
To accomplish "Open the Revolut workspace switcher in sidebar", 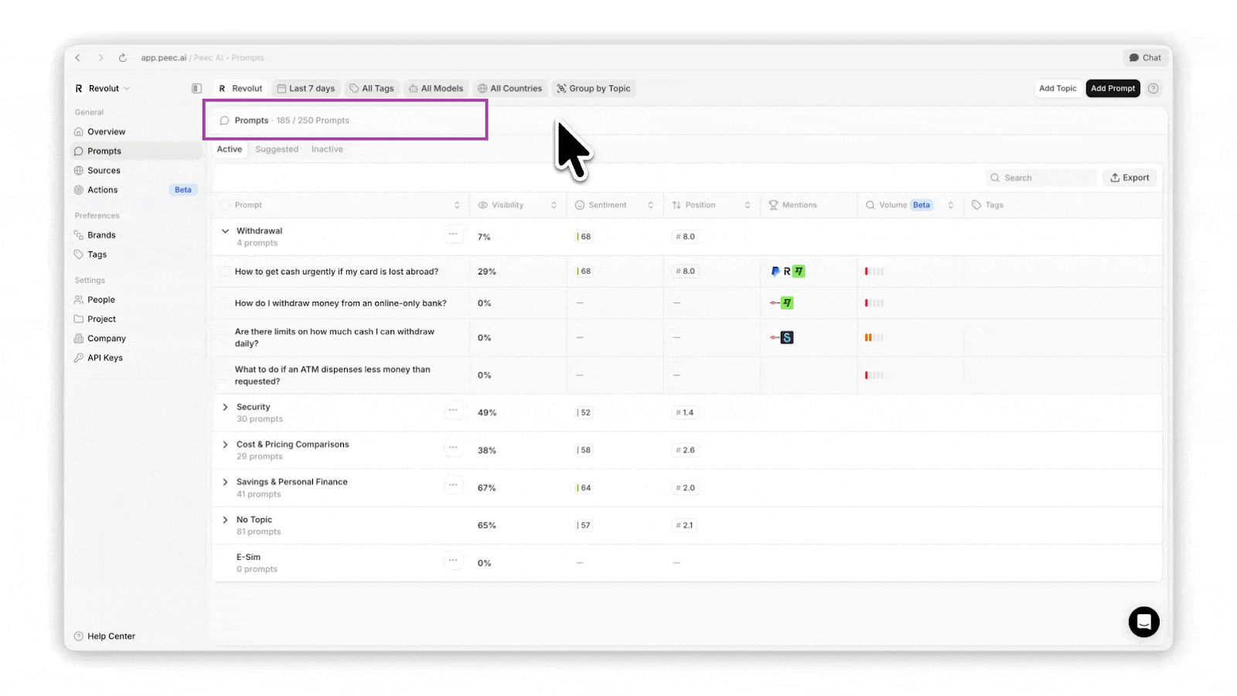I will tap(103, 89).
